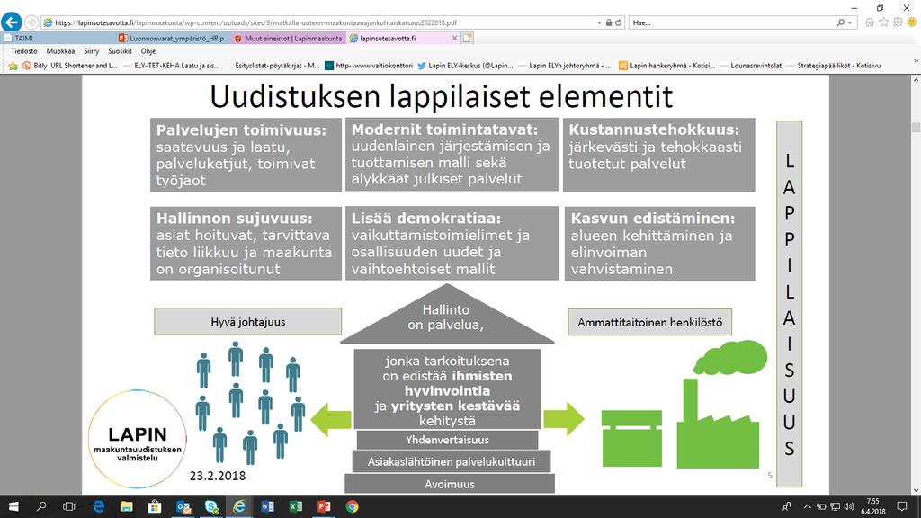The image size is (921, 518).
Task: Open Windows search from the taskbar
Action: 41,506
